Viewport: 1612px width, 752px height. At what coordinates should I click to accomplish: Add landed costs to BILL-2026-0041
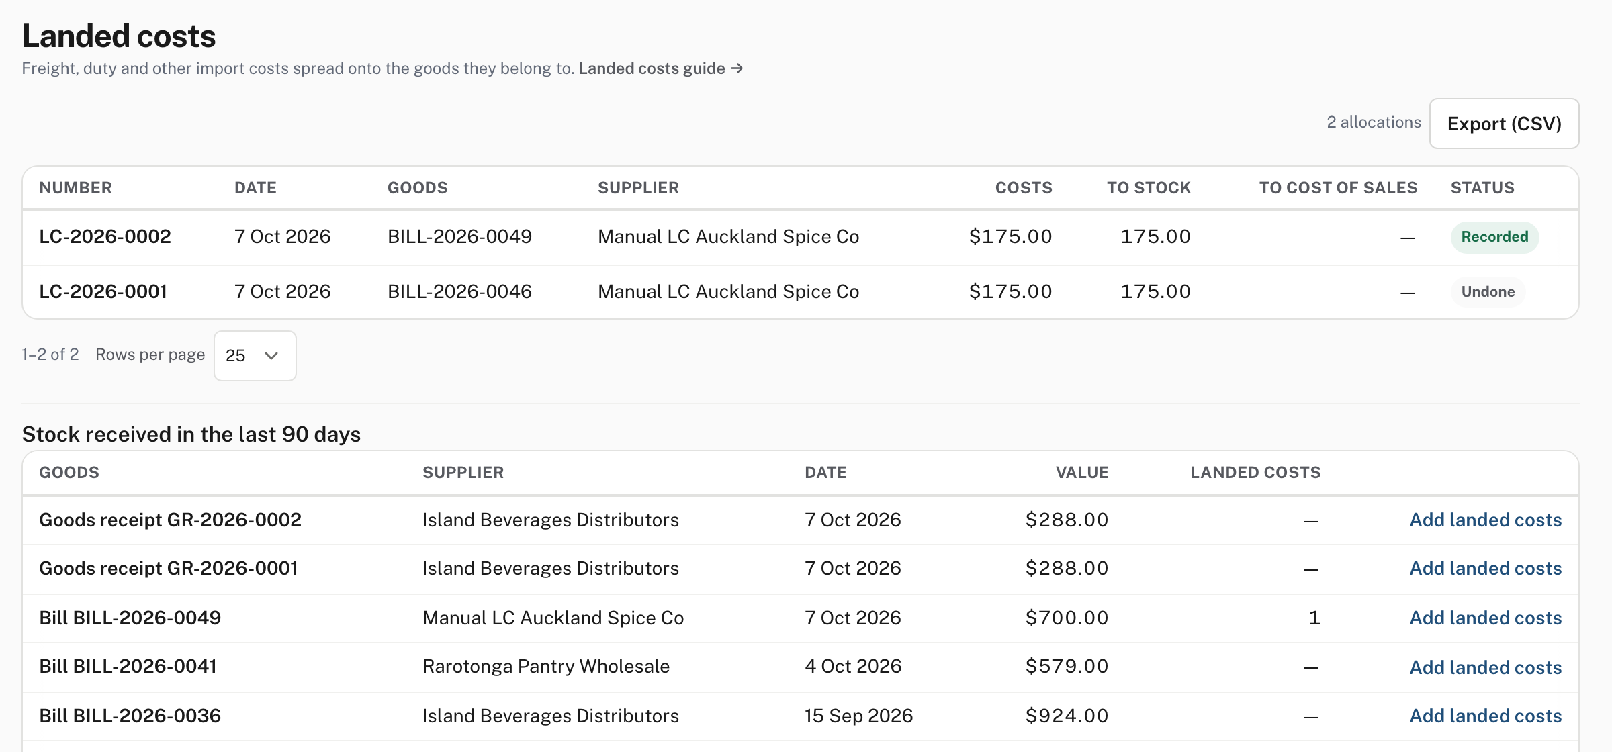coord(1485,667)
